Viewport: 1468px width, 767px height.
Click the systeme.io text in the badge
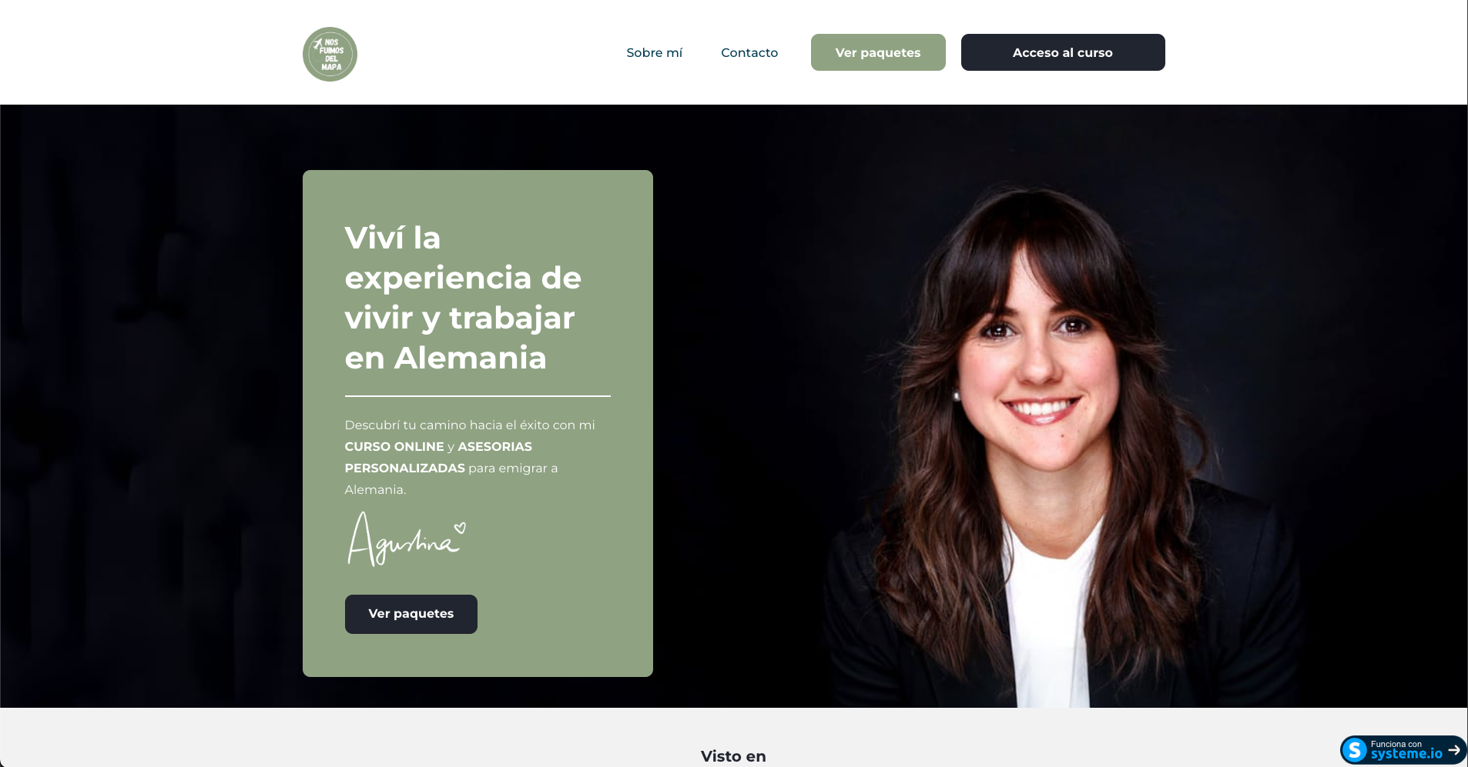pos(1406,755)
